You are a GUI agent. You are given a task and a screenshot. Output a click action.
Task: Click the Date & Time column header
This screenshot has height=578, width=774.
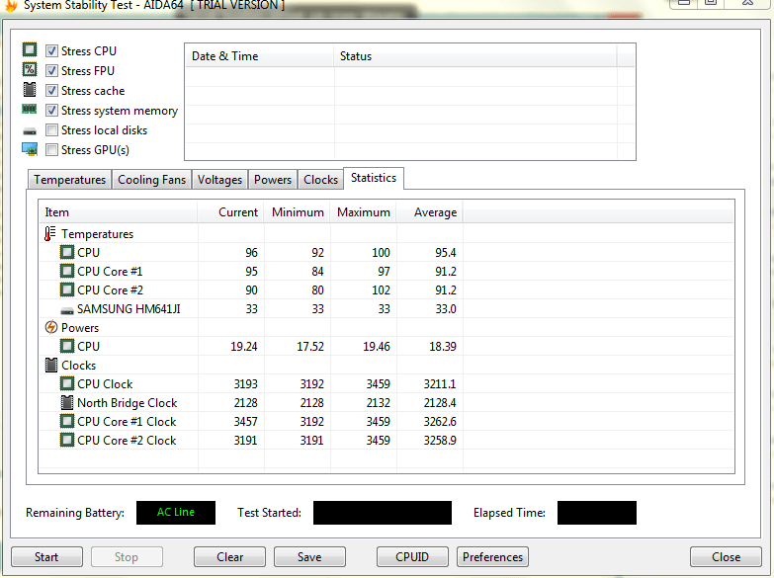pyautogui.click(x=259, y=56)
